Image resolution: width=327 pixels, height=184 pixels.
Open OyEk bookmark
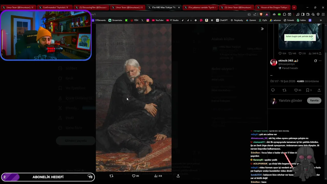[x=263, y=20]
